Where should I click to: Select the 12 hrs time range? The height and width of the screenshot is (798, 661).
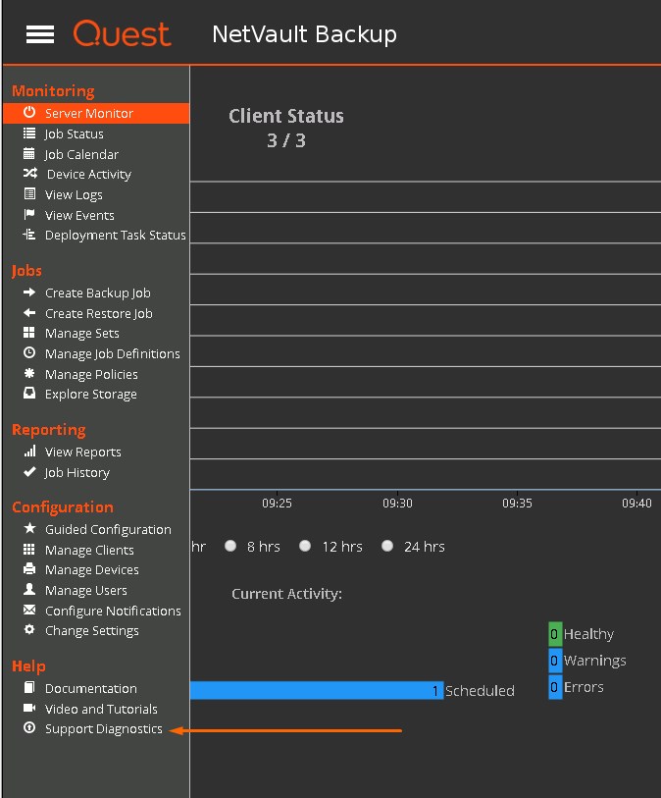tap(305, 547)
